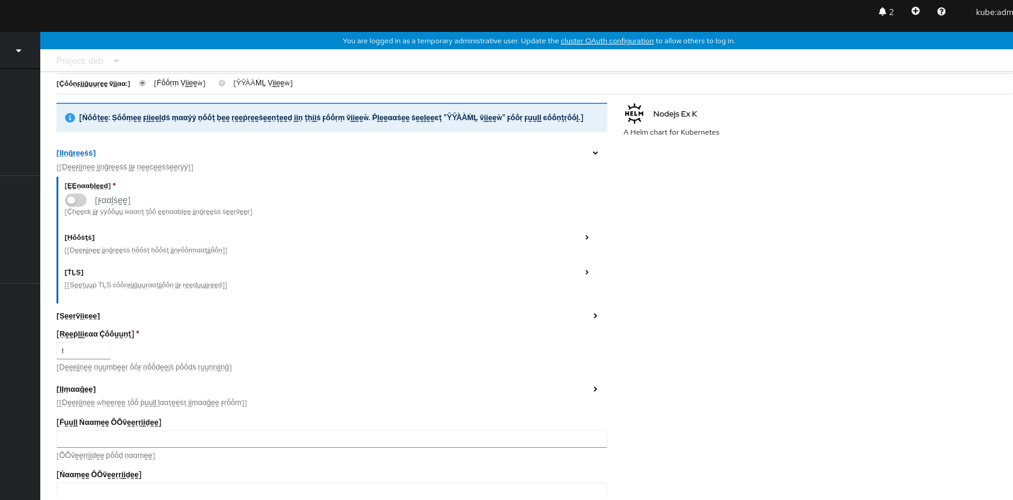The width and height of the screenshot is (1013, 500).
Task: Click the info icon in the note alert
Action: (70, 118)
